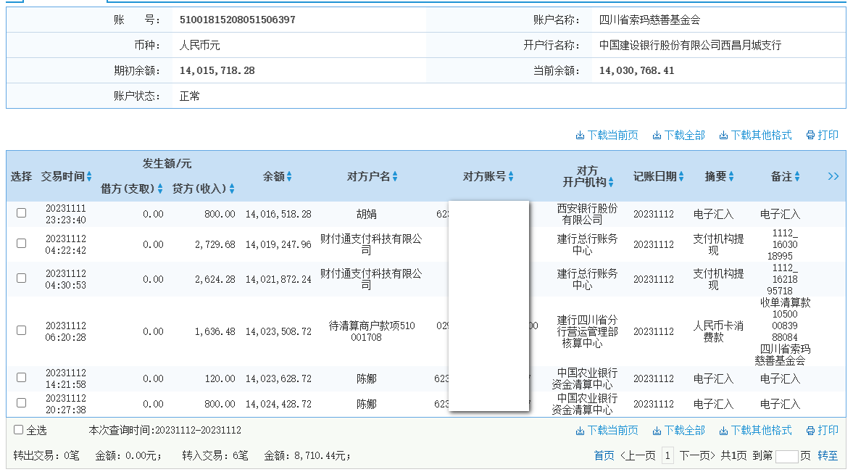Click 待清算商户款项510001708 cell

(372, 331)
